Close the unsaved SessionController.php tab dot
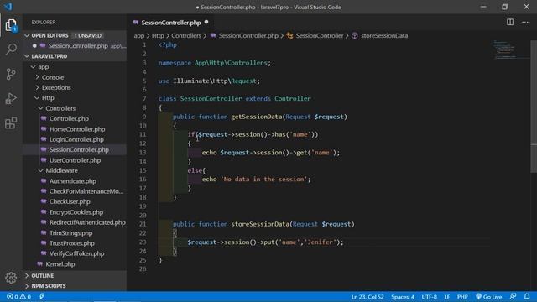 pyautogui.click(x=206, y=23)
